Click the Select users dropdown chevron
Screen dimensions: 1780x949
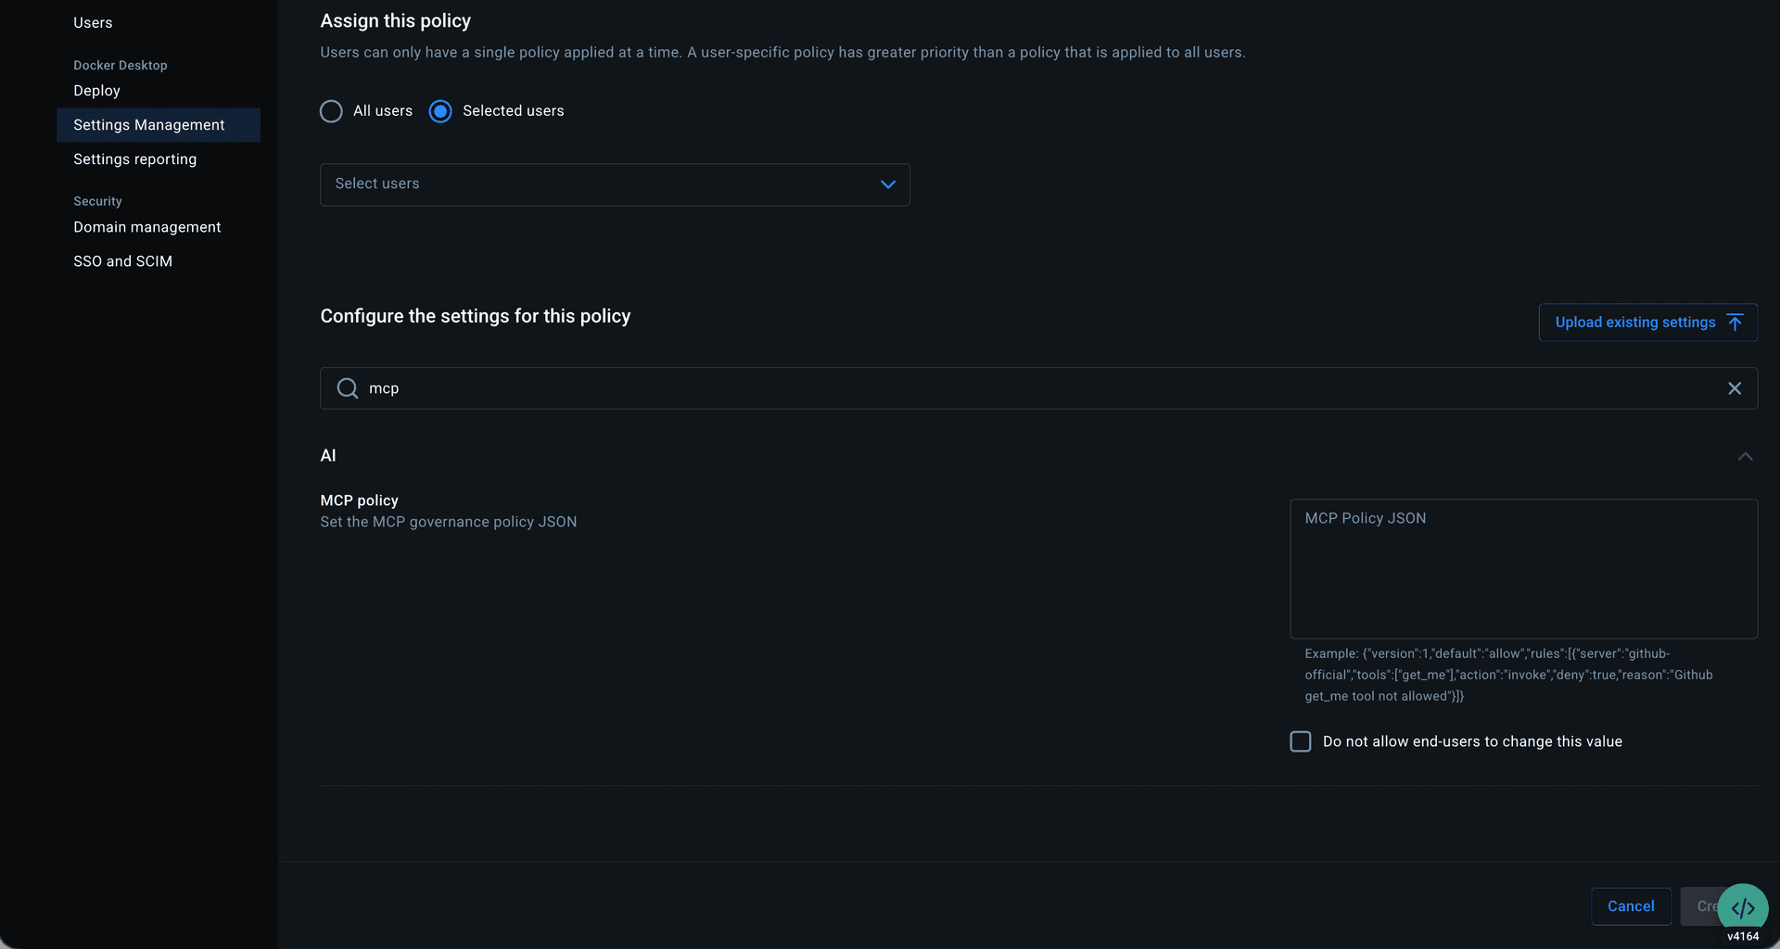(888, 184)
